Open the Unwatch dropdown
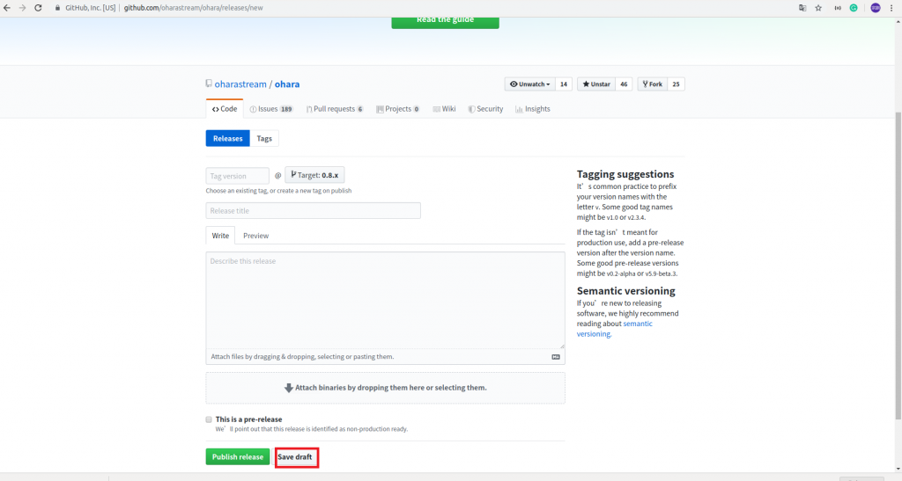 pyautogui.click(x=529, y=84)
